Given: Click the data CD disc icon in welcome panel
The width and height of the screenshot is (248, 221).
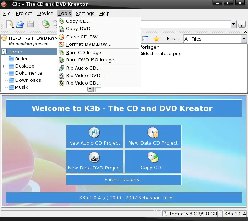Looking at the screenshot, I should [153, 133].
